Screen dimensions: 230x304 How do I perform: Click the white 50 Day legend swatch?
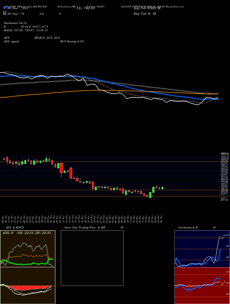(x=5, y=13)
